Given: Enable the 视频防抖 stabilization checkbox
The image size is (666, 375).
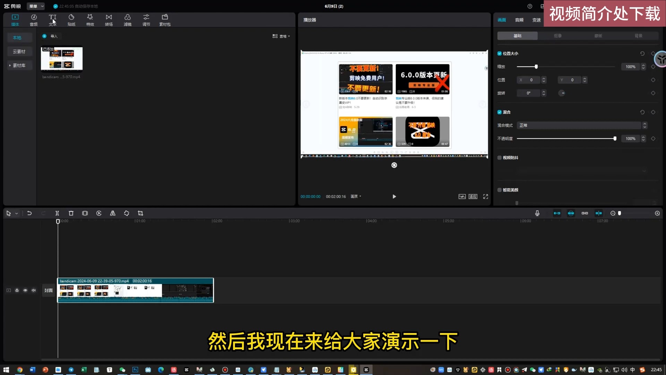Looking at the screenshot, I should coord(499,158).
